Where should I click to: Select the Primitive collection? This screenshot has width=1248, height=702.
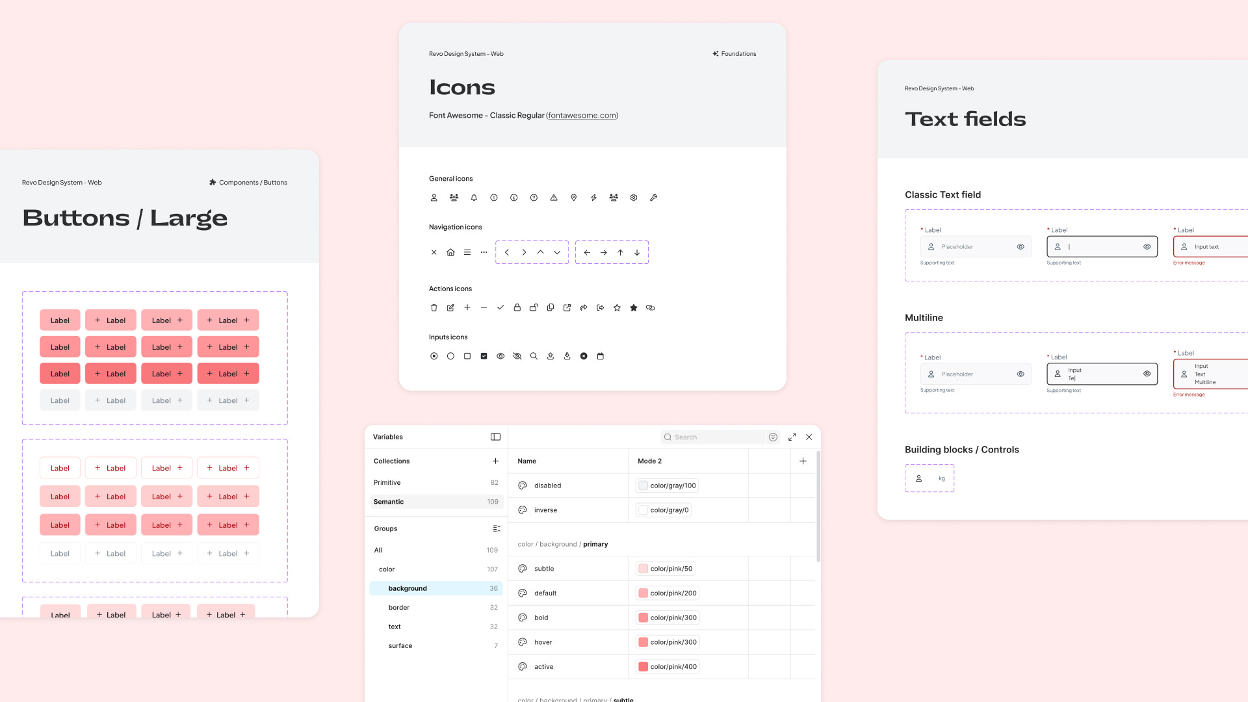click(387, 482)
